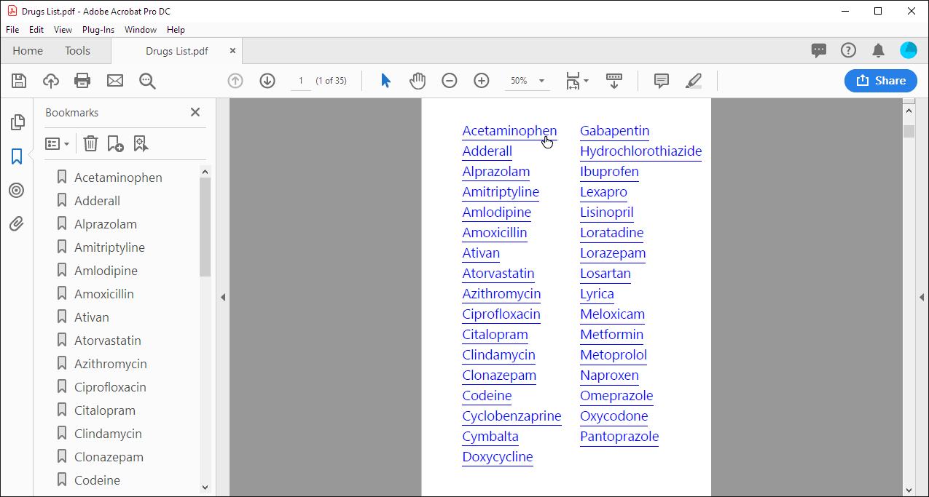
Task: Click the Zoom In icon
Action: pyautogui.click(x=482, y=81)
